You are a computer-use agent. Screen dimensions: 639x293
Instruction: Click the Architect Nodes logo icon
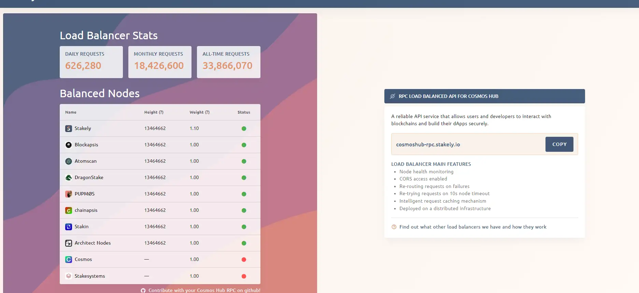click(x=69, y=243)
